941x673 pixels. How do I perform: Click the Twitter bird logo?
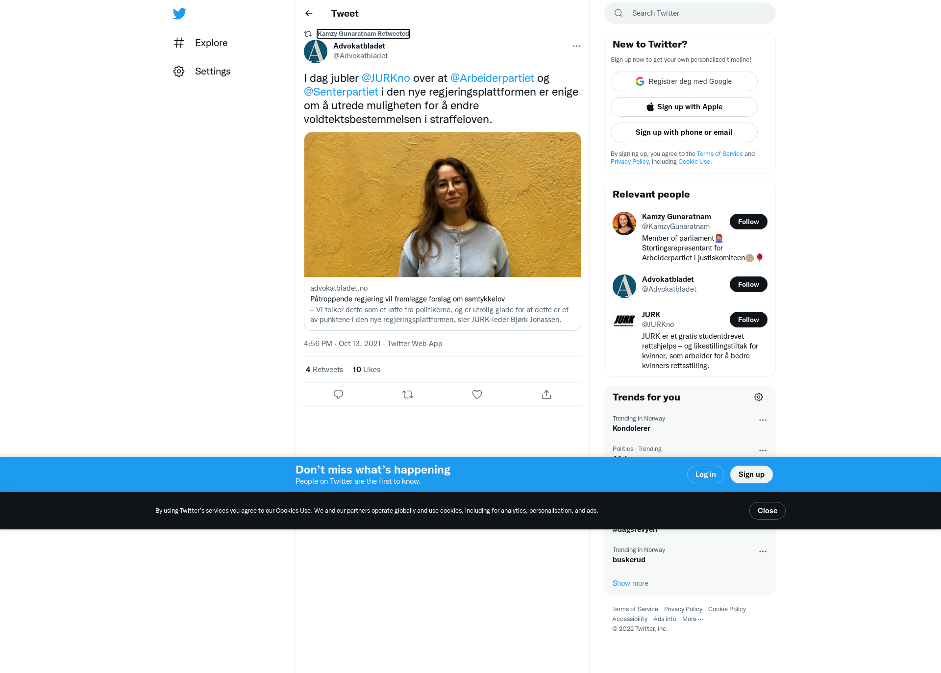[x=179, y=13]
